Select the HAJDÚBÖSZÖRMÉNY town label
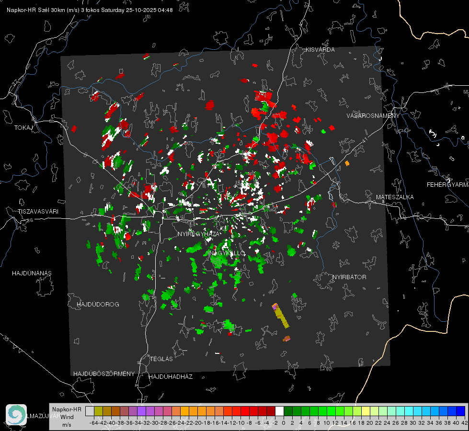Screen dimensions: 469x431 coord(104,374)
